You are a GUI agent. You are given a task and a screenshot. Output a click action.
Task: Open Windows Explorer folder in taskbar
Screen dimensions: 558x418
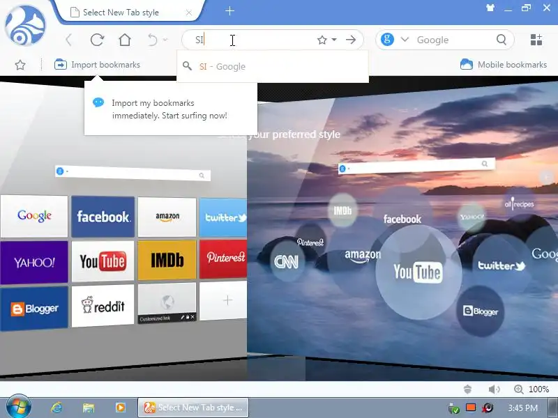89,408
